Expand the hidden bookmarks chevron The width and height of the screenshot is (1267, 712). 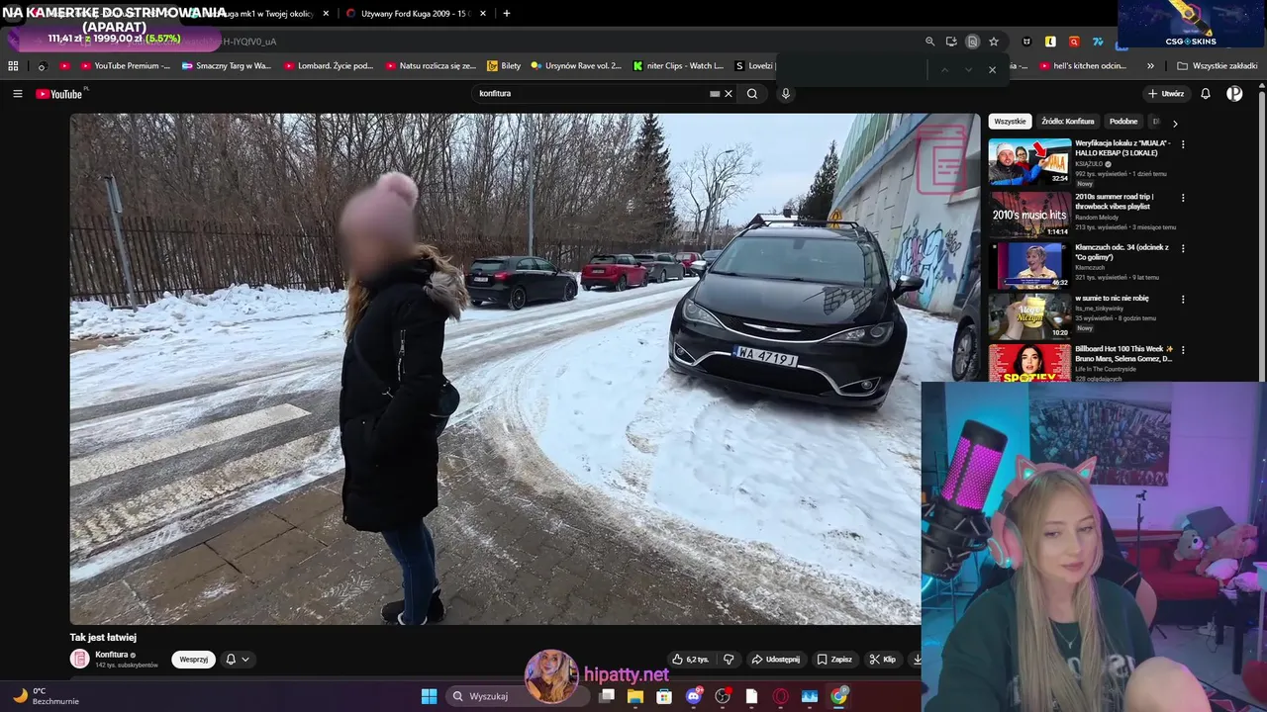1150,66
